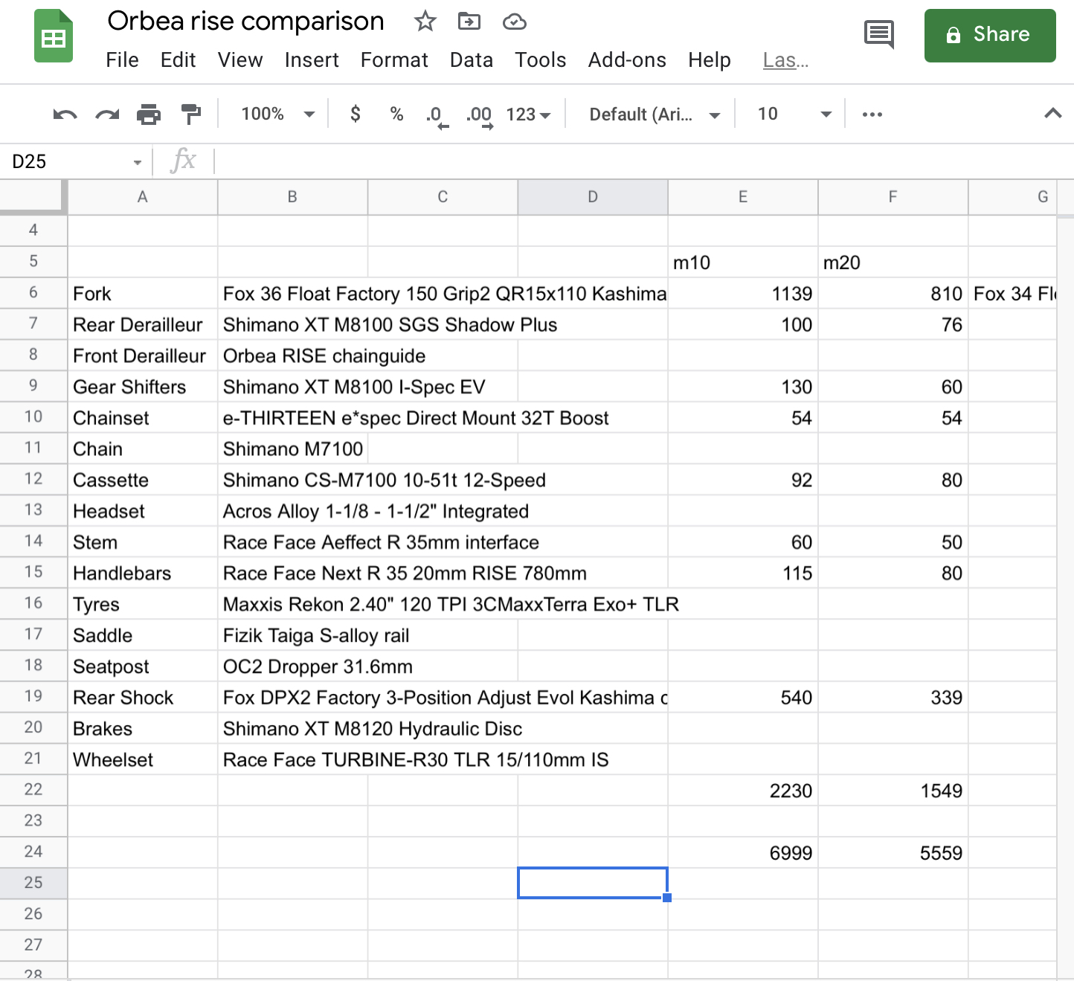The image size is (1074, 981).
Task: Format as currency
Action: 356,114
